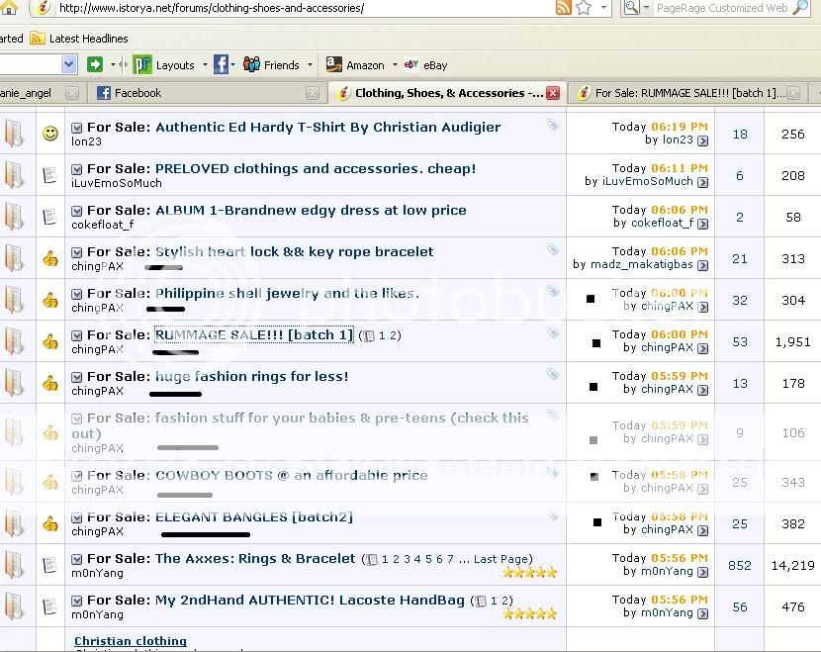Open the ELEGANT BANGLES [batch2] thread
The height and width of the screenshot is (652, 821).
tap(253, 516)
